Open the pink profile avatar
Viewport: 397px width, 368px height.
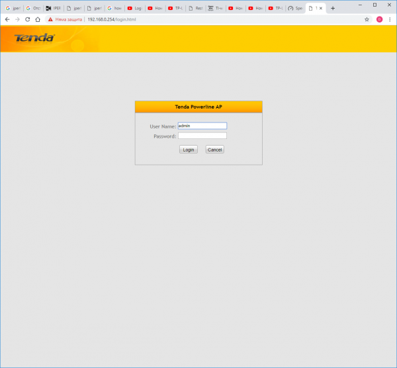click(379, 19)
